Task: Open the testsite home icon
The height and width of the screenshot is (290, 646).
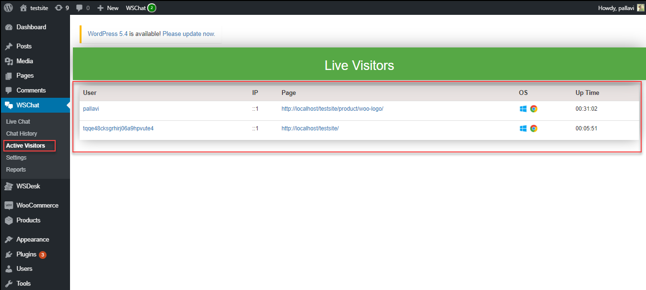Action: [23, 8]
